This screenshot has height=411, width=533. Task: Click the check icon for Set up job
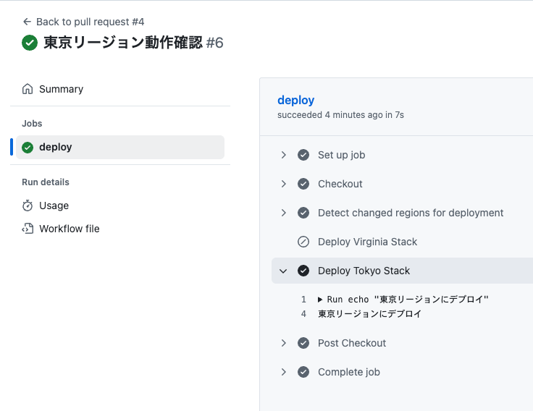tap(303, 155)
